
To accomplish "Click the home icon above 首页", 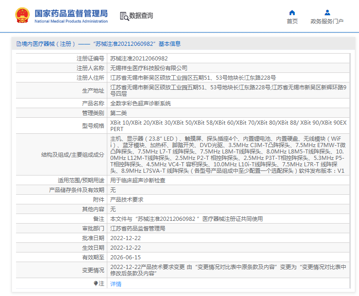I will [292, 12].
